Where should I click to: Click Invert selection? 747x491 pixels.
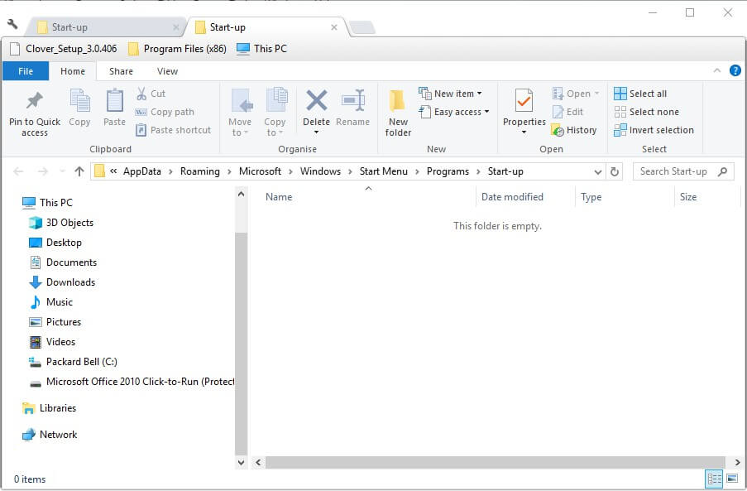(654, 130)
